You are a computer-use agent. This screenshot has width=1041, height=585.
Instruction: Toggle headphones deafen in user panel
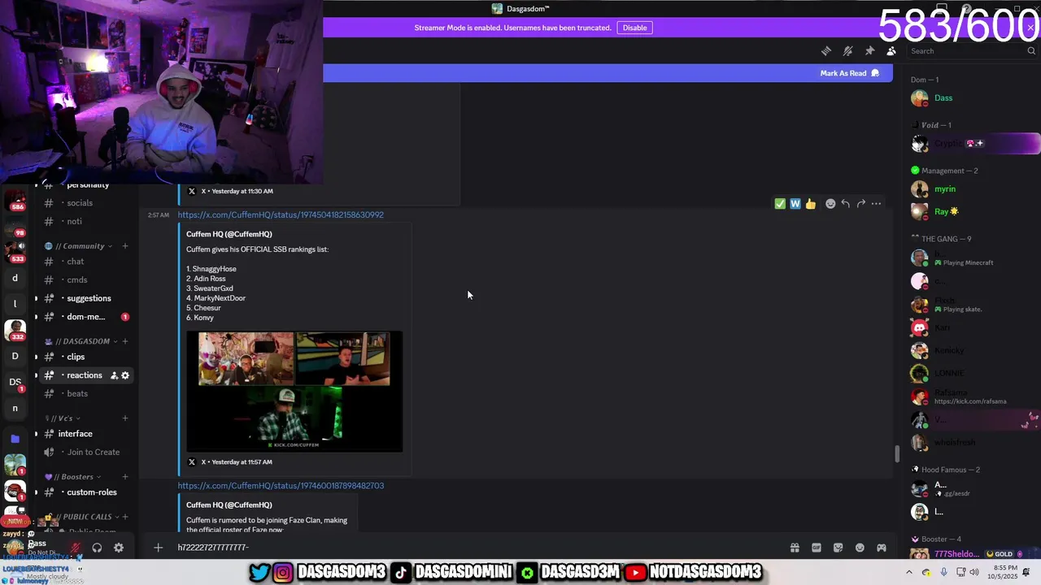pyautogui.click(x=97, y=548)
